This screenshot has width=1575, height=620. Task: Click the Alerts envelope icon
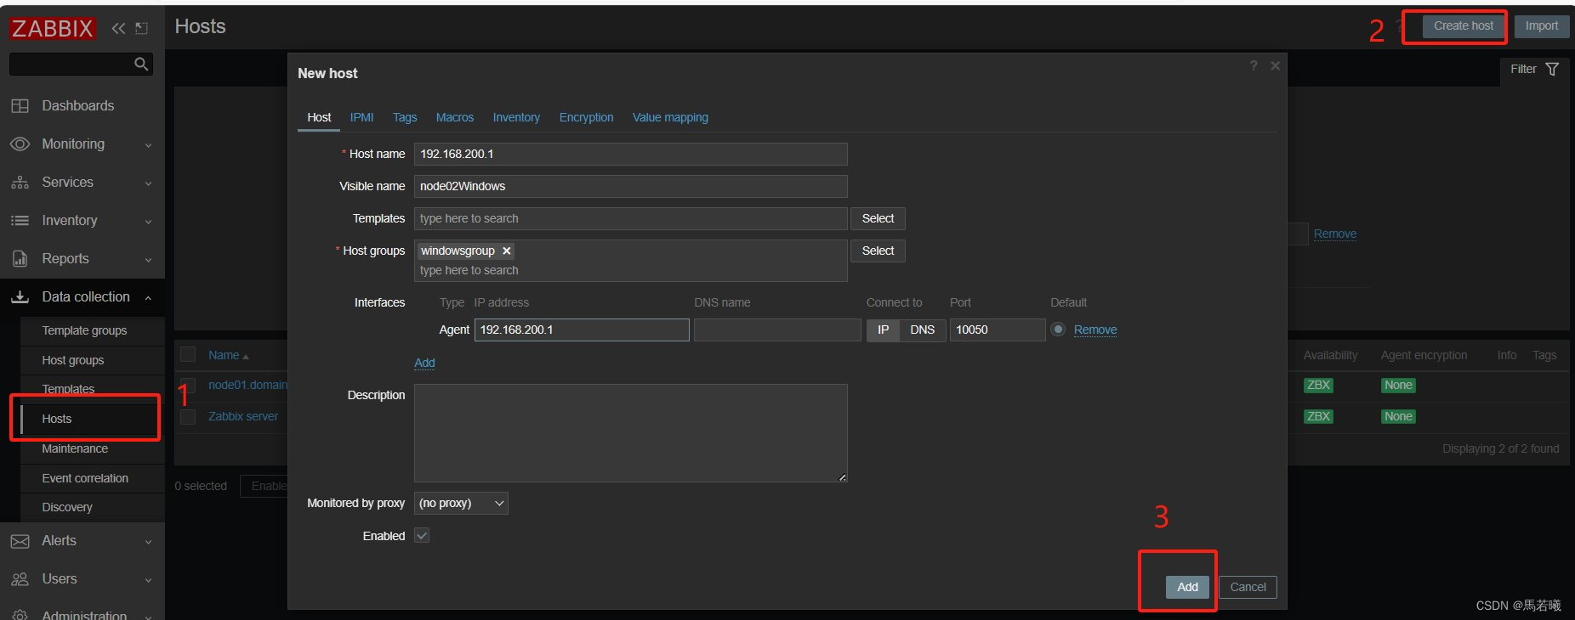20,541
